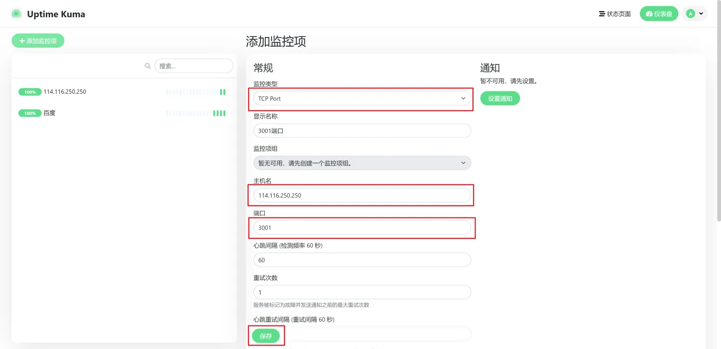Image resolution: width=721 pixels, height=349 pixels.
Task: Save the monitor with 保存 button
Action: pyautogui.click(x=266, y=336)
